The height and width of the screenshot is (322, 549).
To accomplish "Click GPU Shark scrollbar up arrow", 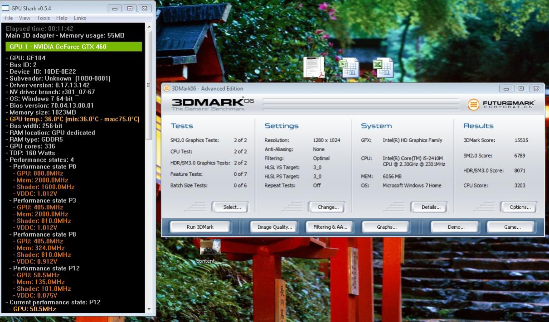I will pyautogui.click(x=150, y=27).
